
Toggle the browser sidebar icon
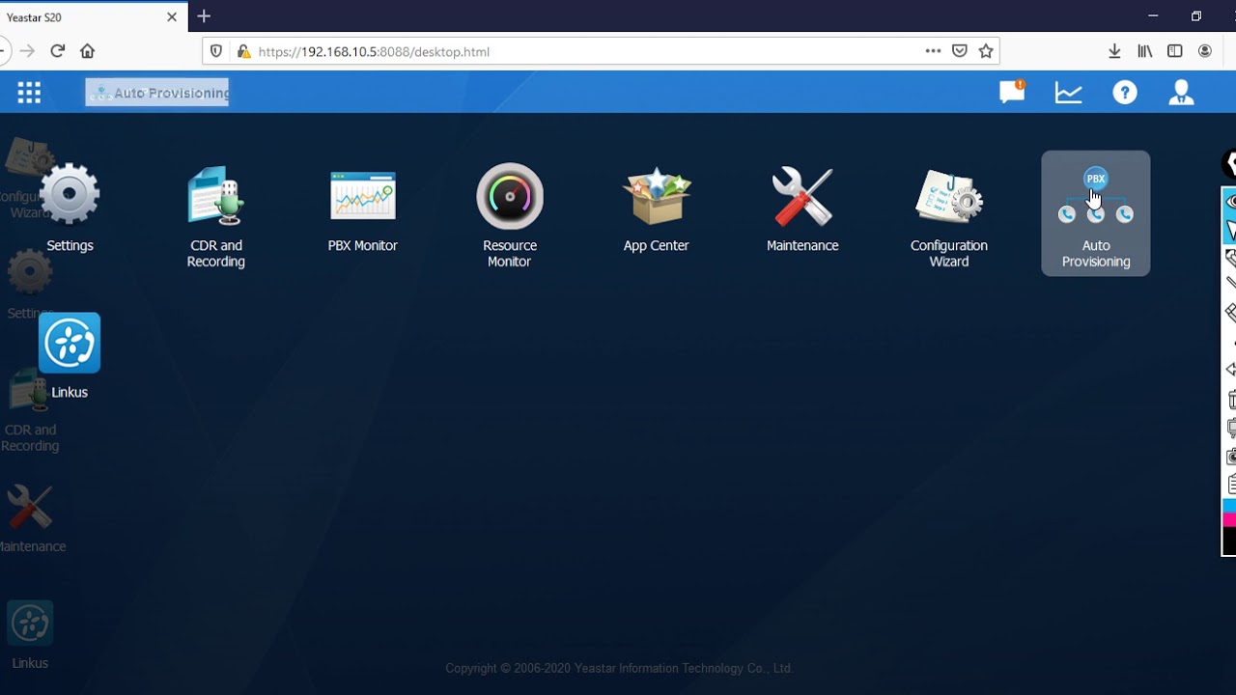tap(1175, 51)
